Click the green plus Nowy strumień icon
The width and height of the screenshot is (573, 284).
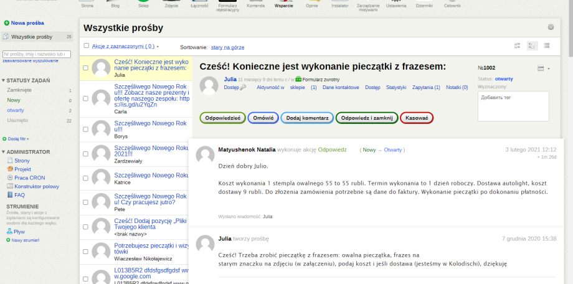8,240
